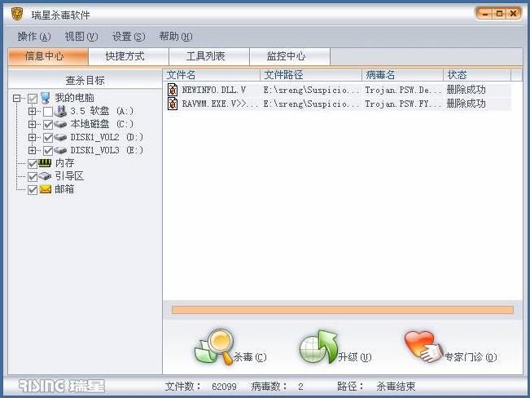Switch to the 信息中心 tab

[x=48, y=56]
